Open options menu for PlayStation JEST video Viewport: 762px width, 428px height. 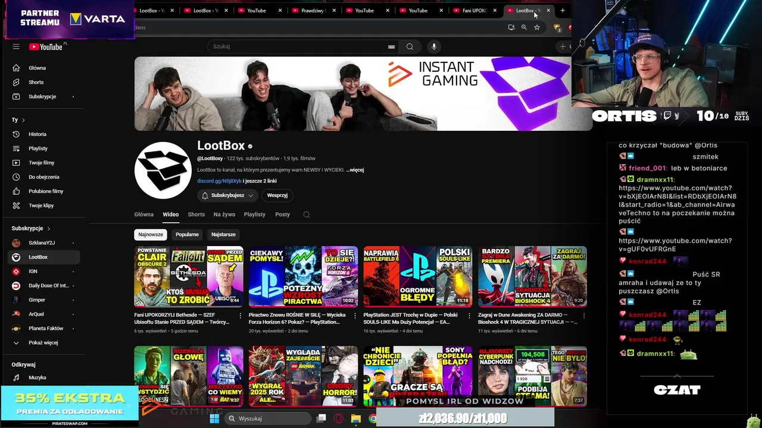pyautogui.click(x=469, y=316)
